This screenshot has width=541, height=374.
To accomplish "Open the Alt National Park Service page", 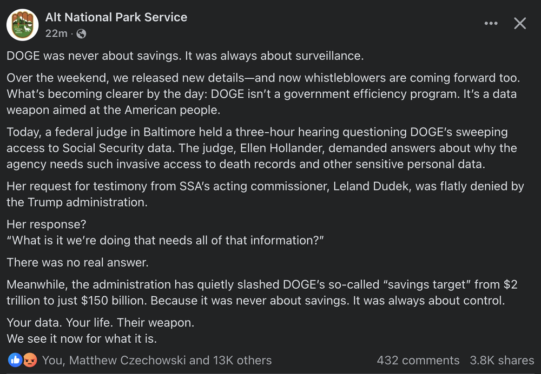I will [116, 17].
